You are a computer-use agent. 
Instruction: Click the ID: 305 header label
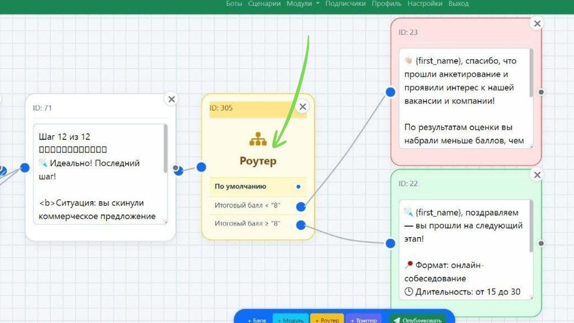coord(221,108)
